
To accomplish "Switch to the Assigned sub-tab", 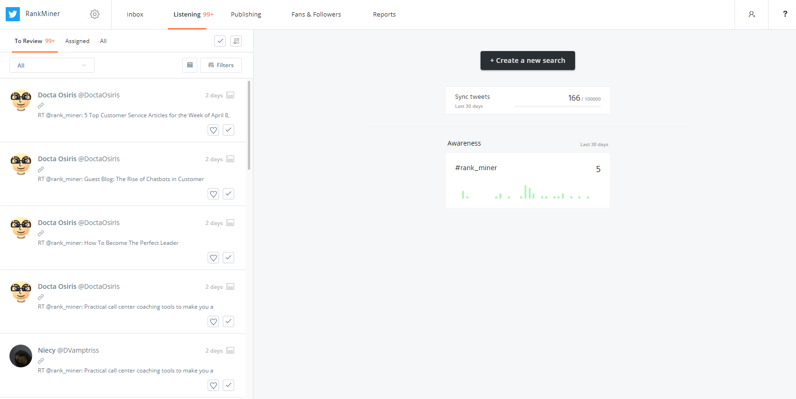I will 77,41.
